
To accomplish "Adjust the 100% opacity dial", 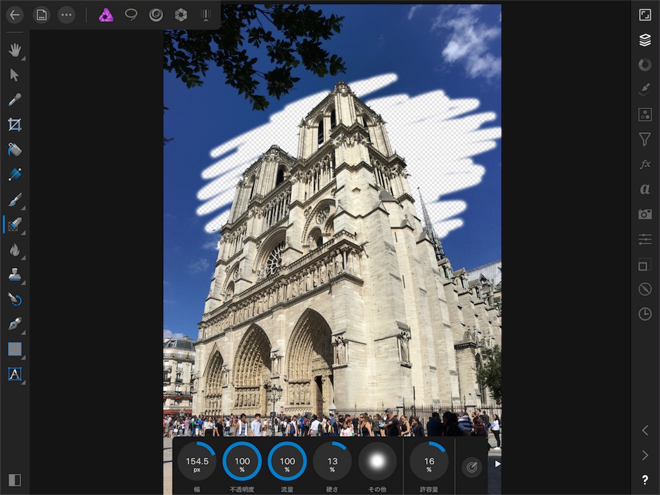I will tap(242, 461).
